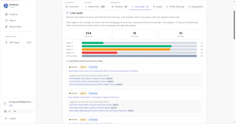The width and height of the screenshot is (236, 124).
Task: Open Engine Pistons and Connecting Rods article
Action: (103, 71)
